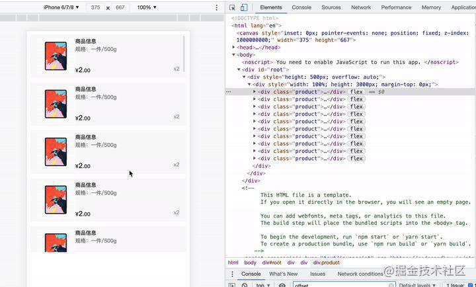Collapse the body node
This screenshot has width=476, height=287.
[233, 55]
